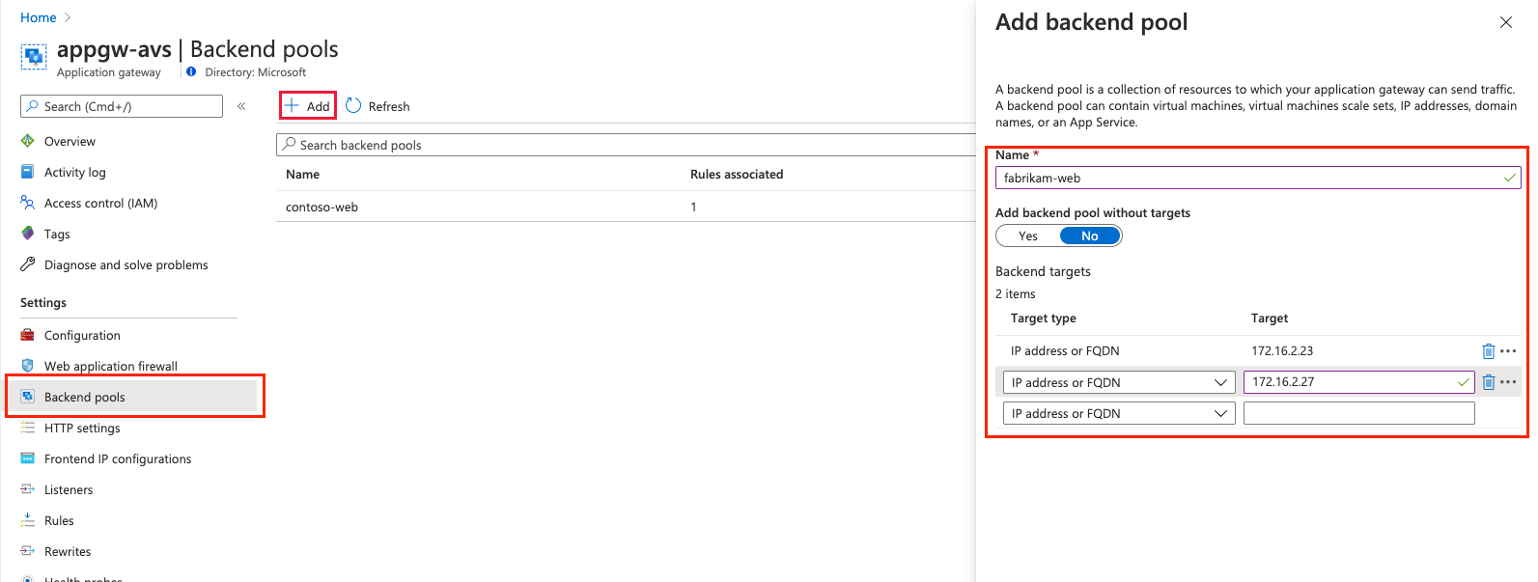
Task: Click the Rules associated value 1
Action: [x=693, y=207]
